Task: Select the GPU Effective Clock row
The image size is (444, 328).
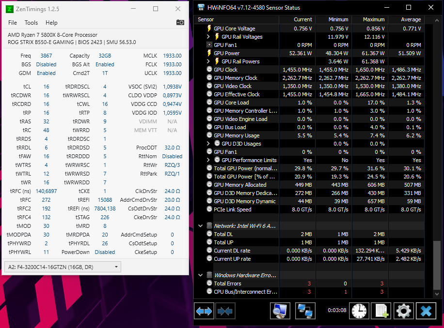Action: click(x=309, y=94)
